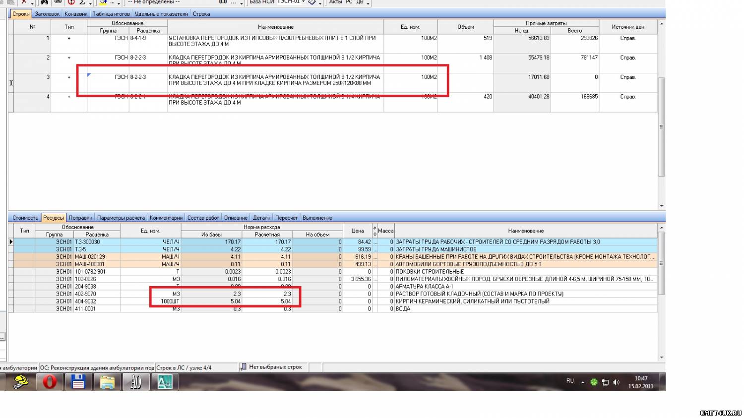Switch to the Выполнение tab
This screenshot has height=418, width=744.
pos(317,218)
